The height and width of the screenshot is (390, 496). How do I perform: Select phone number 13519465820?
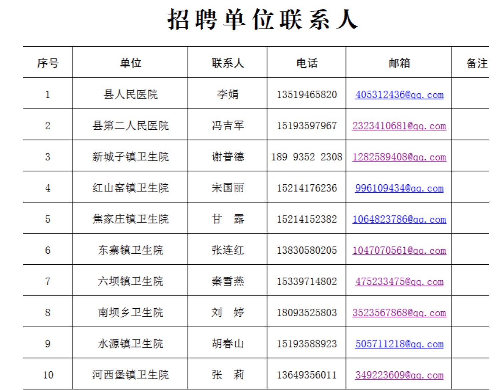coord(307,95)
